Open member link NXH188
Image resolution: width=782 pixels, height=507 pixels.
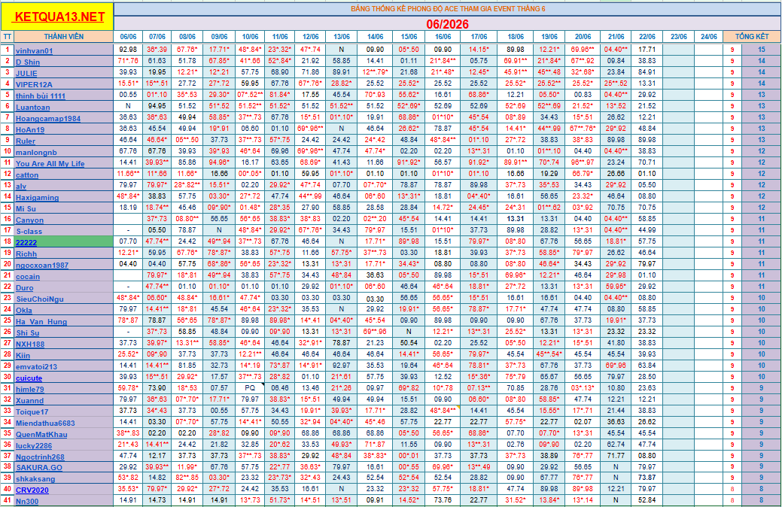(30, 344)
